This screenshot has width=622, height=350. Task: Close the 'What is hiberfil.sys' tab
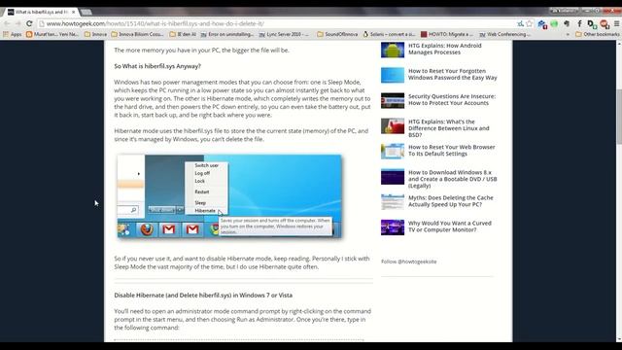74,12
